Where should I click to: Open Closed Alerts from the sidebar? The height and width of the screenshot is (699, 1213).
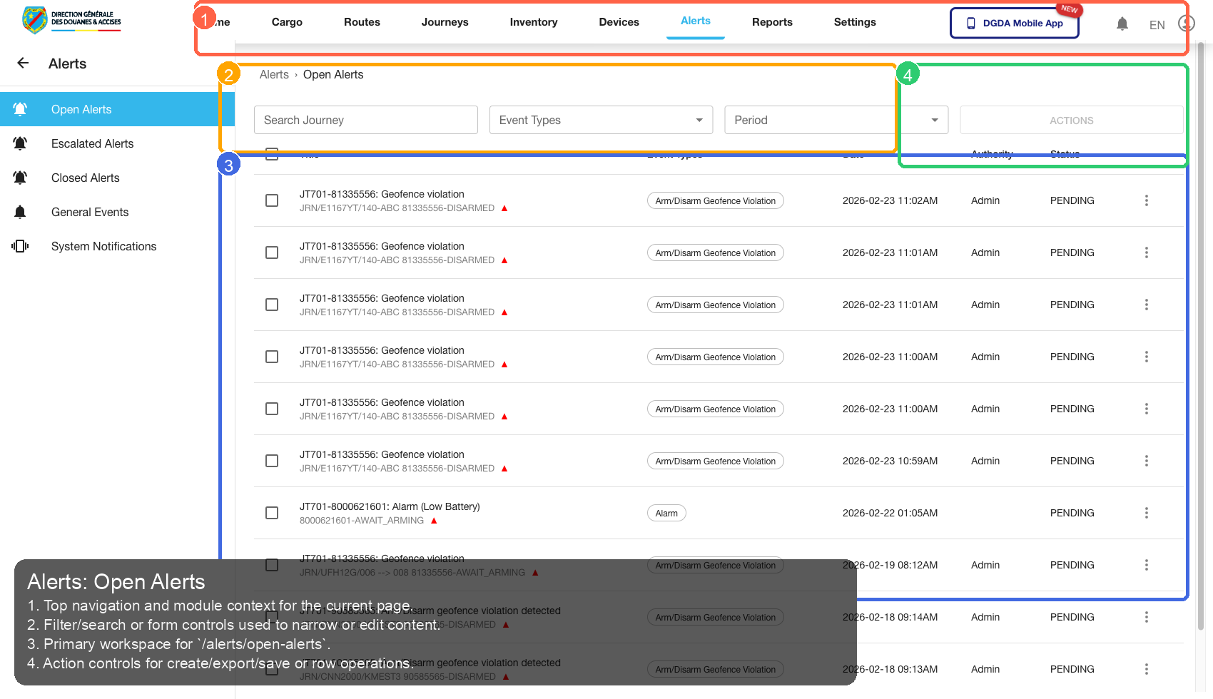click(x=85, y=178)
